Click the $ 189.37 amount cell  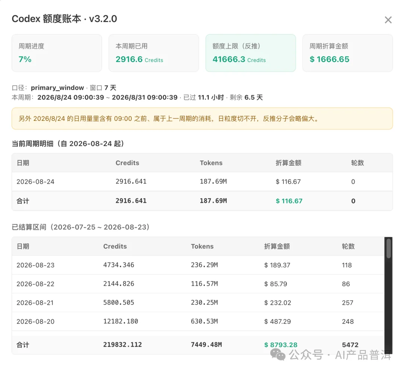pyautogui.click(x=277, y=265)
